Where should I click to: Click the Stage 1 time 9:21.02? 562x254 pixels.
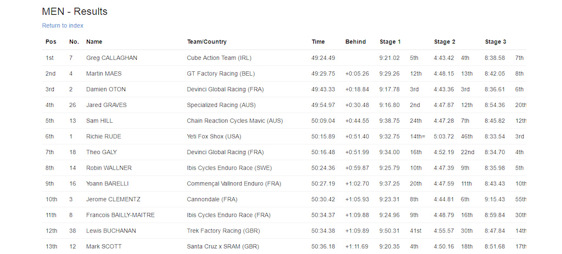point(390,58)
